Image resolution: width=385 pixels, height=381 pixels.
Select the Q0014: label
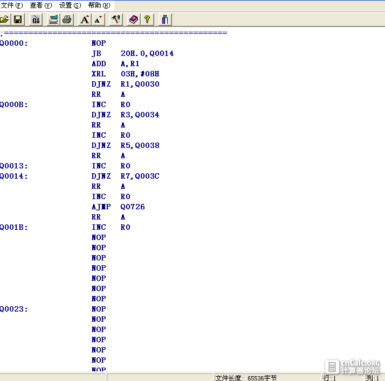pyautogui.click(x=14, y=176)
